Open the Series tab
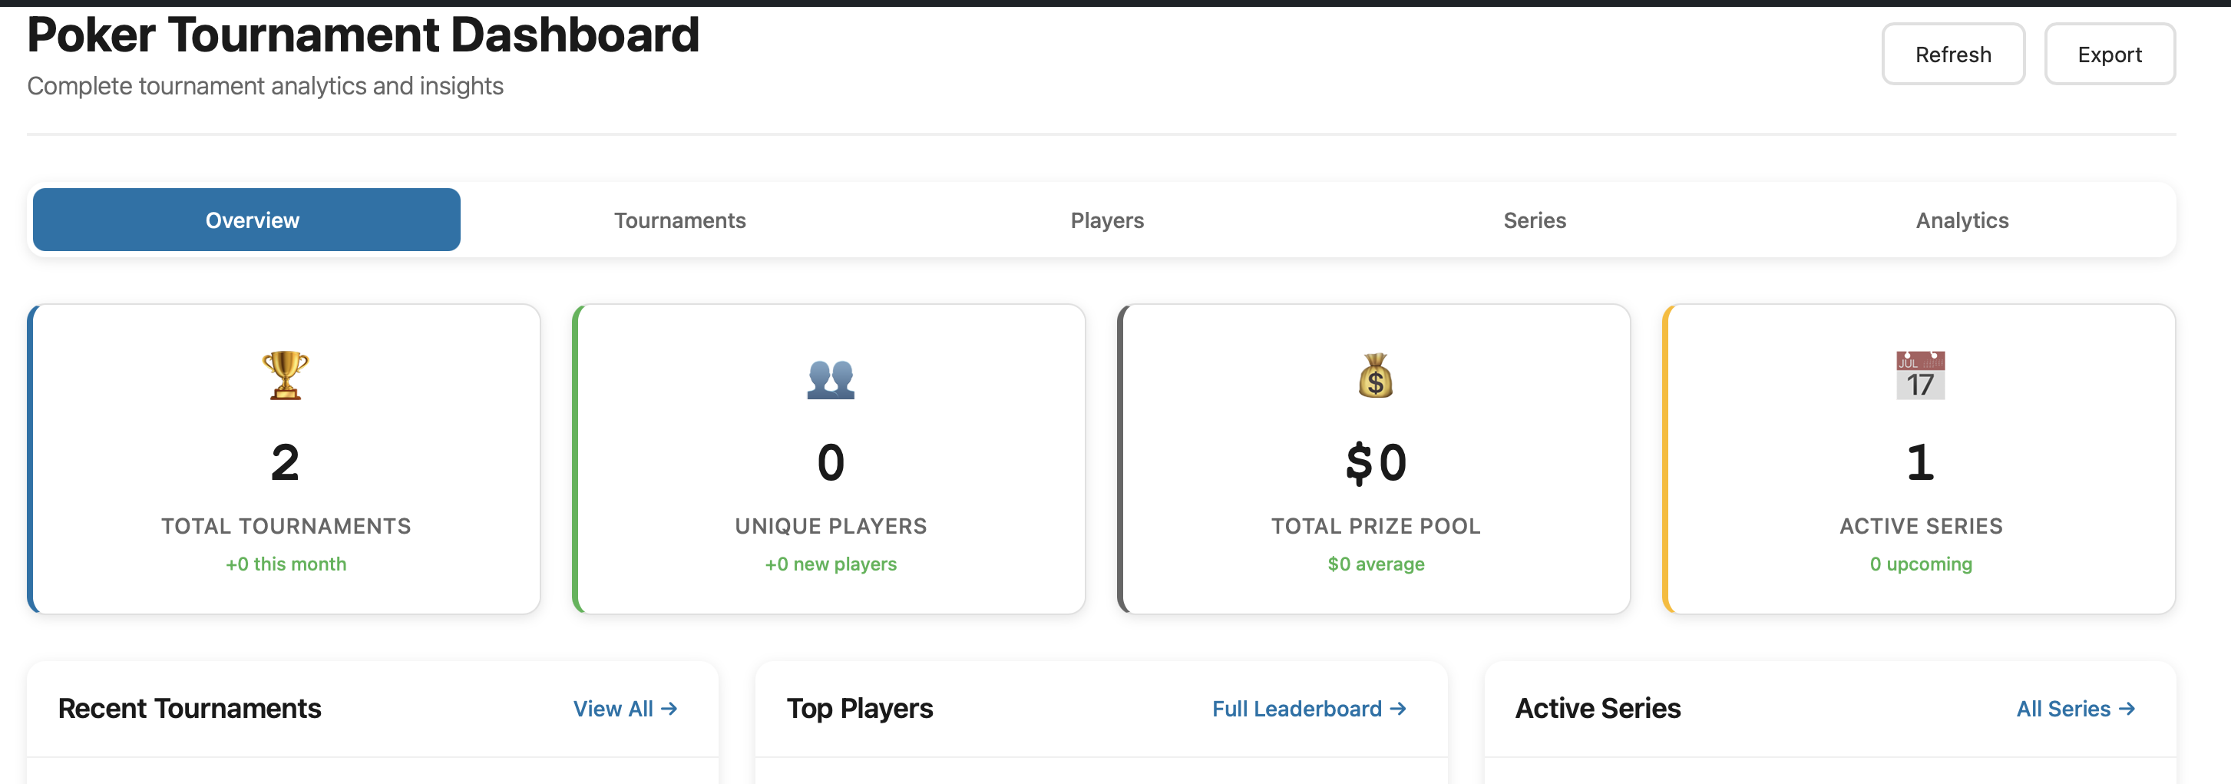The width and height of the screenshot is (2231, 784). coord(1534,220)
